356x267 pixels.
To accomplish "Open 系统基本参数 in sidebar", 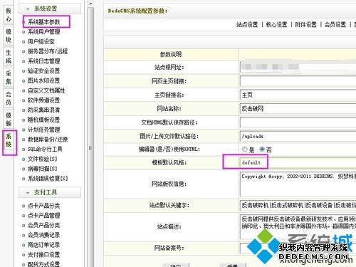I will (x=44, y=22).
